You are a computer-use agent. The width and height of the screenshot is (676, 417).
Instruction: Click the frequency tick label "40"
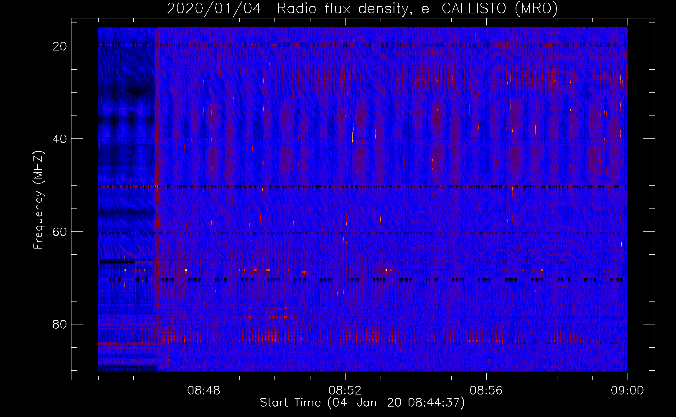point(60,138)
